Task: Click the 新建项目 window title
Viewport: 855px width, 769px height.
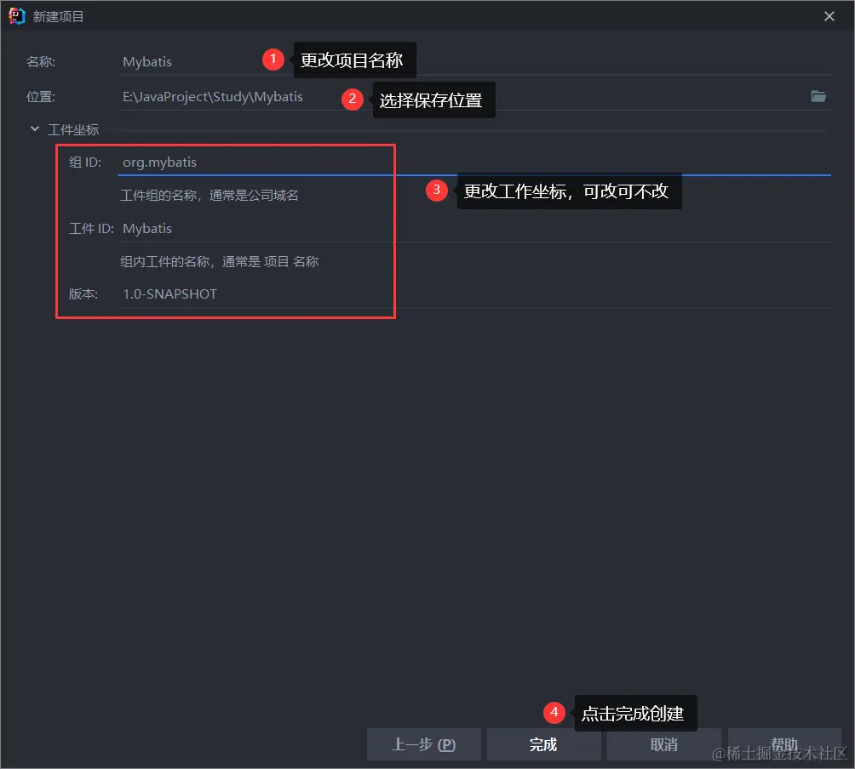Action: pyautogui.click(x=59, y=17)
